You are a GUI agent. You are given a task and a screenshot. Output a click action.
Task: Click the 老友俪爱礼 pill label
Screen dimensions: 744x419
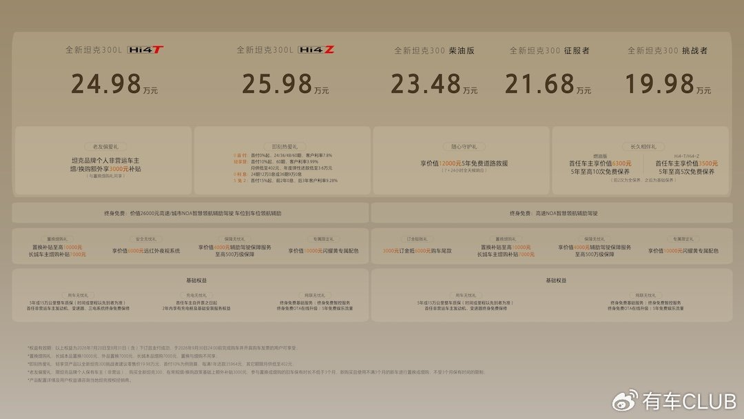[106, 147]
